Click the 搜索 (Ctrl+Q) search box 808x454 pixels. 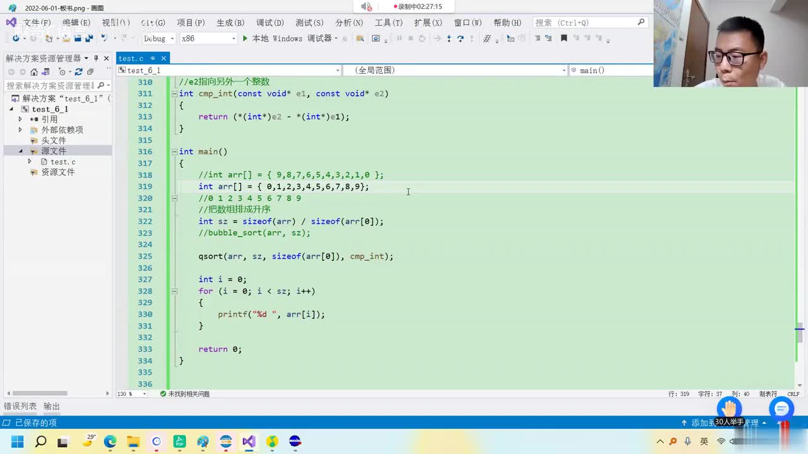pyautogui.click(x=590, y=22)
